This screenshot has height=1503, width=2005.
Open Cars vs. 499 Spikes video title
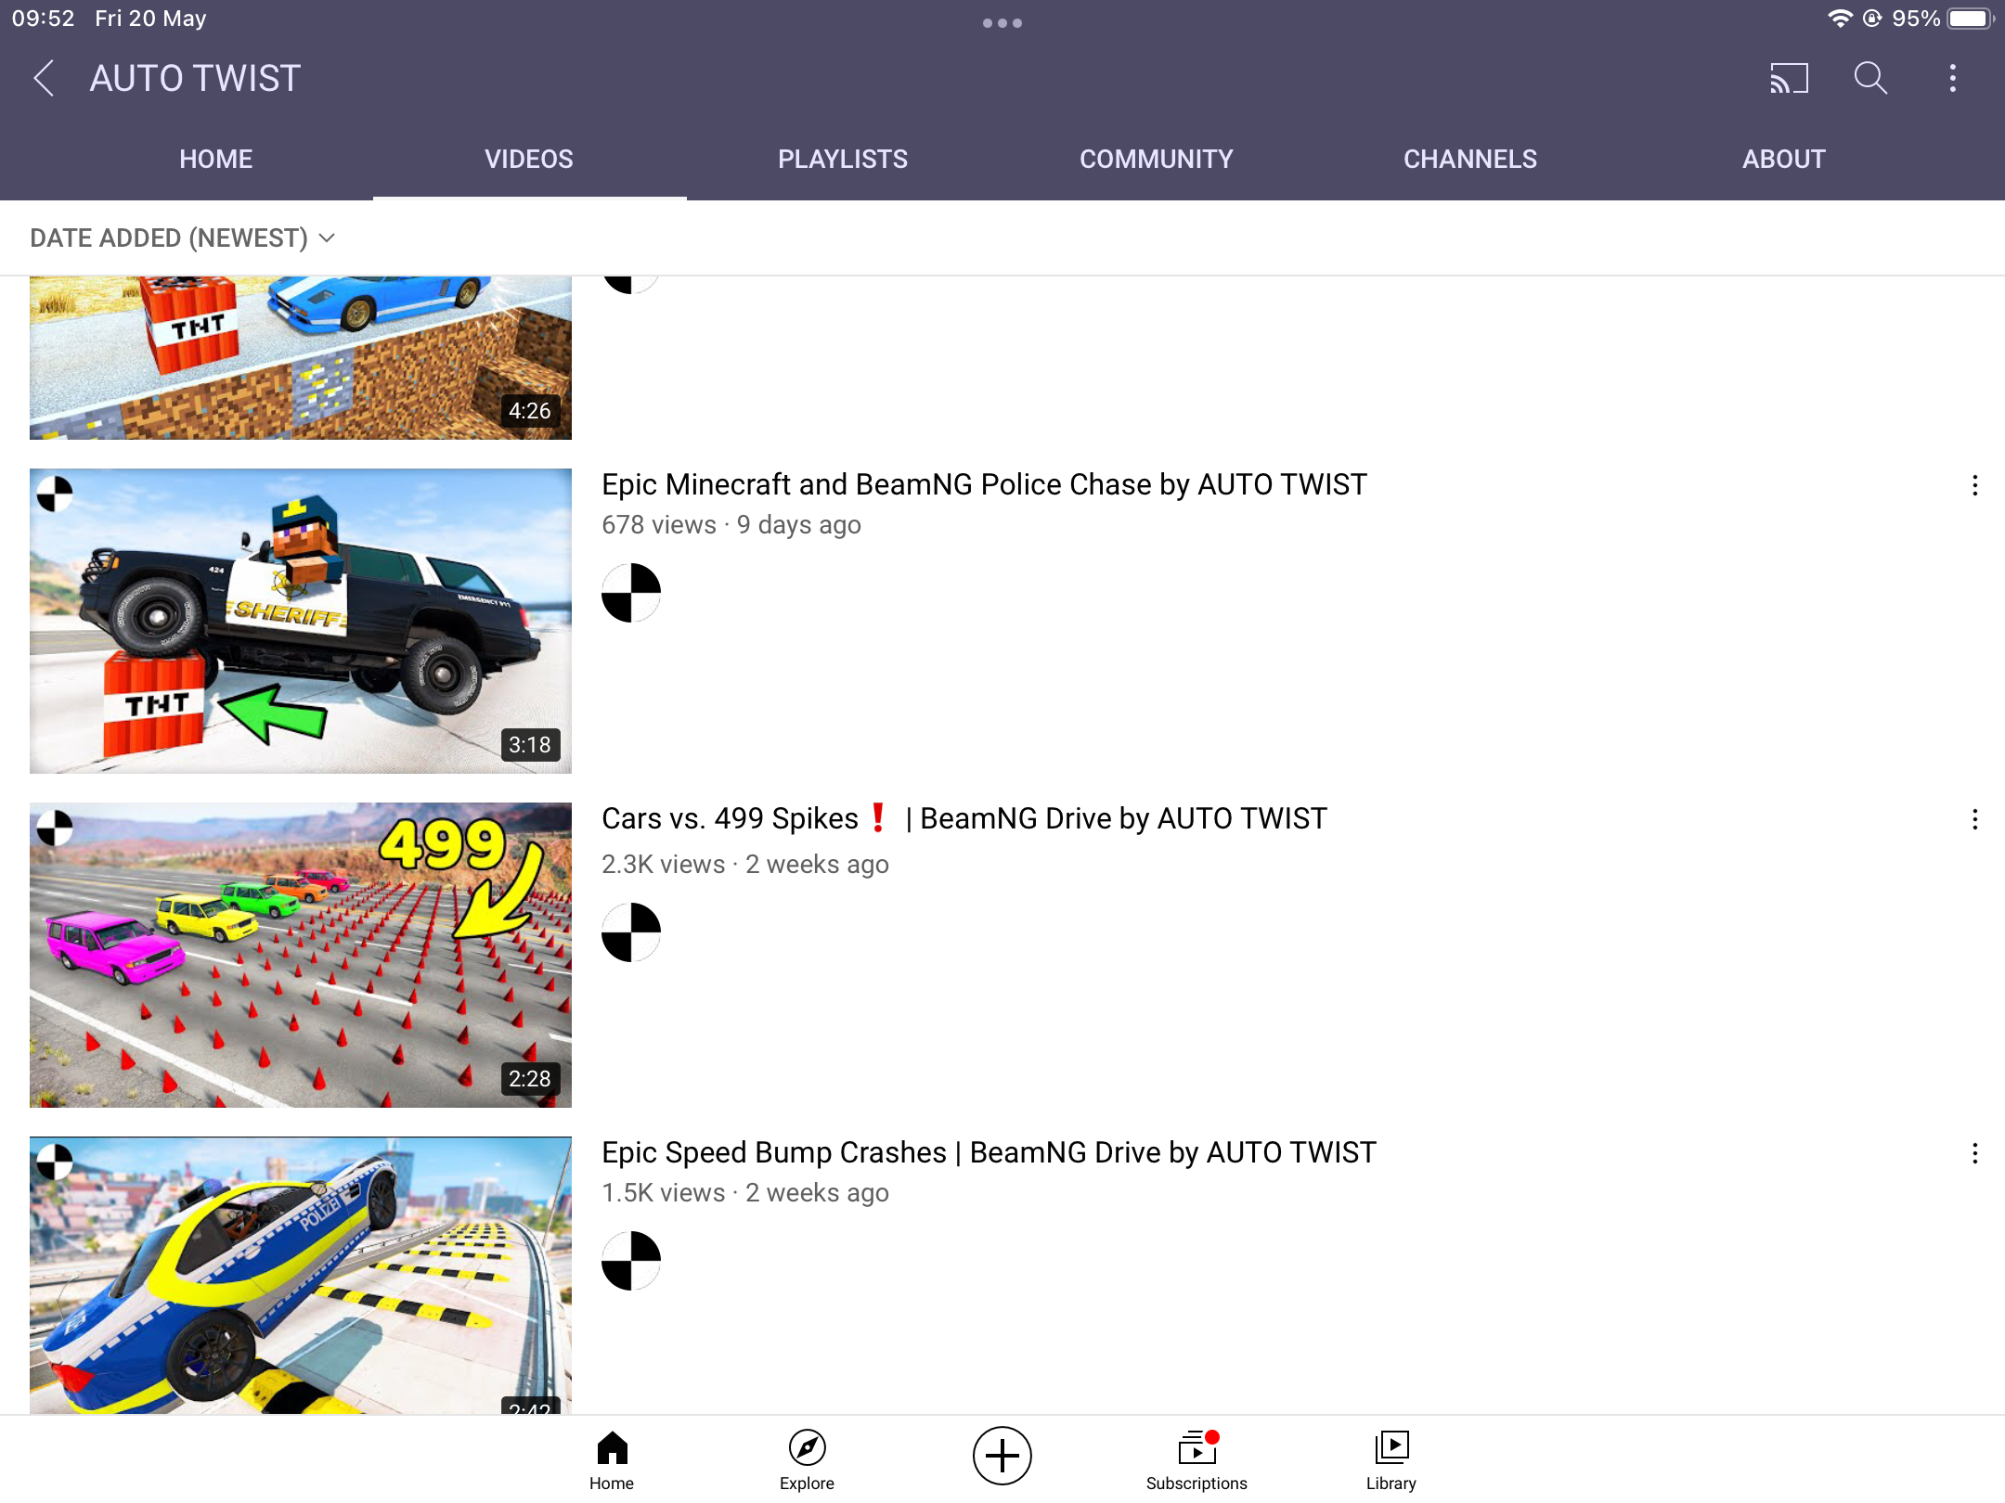pos(964,818)
